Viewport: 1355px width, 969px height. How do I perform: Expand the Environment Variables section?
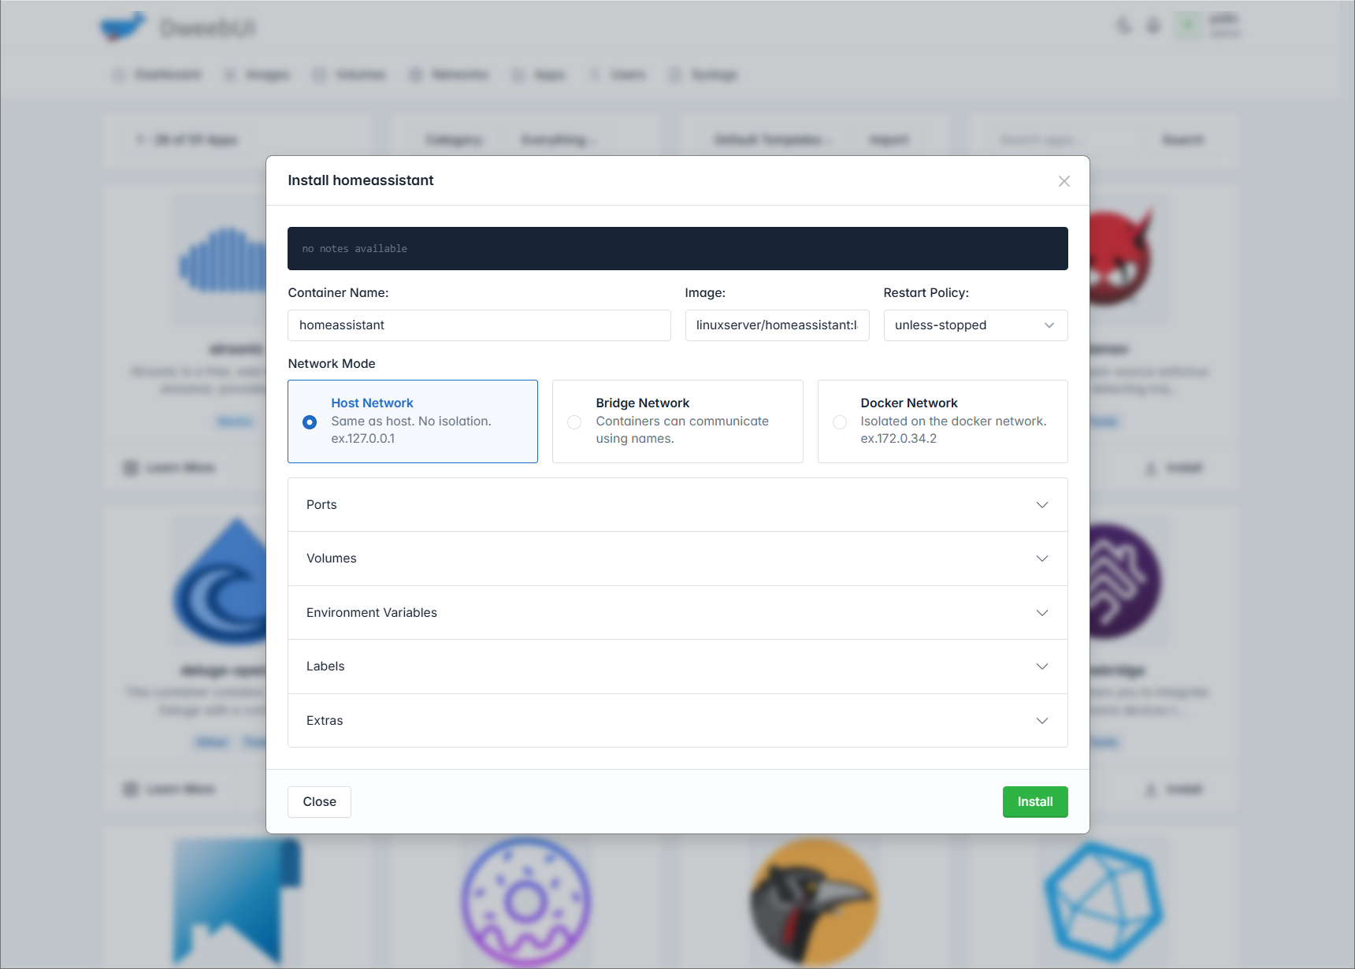point(677,613)
